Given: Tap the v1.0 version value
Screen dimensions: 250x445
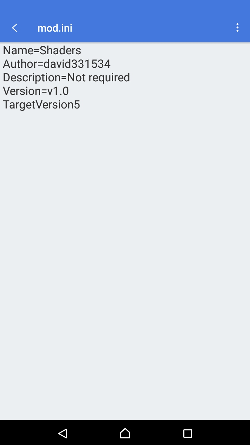Looking at the screenshot, I should click(58, 91).
